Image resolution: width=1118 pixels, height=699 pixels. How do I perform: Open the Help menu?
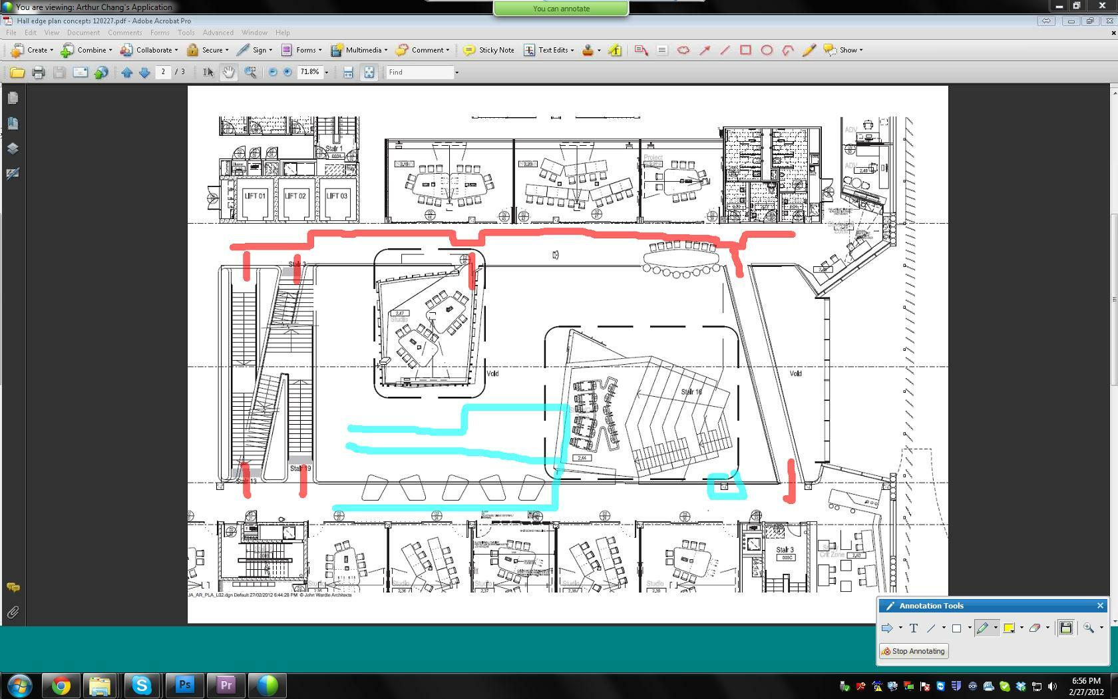click(x=283, y=33)
